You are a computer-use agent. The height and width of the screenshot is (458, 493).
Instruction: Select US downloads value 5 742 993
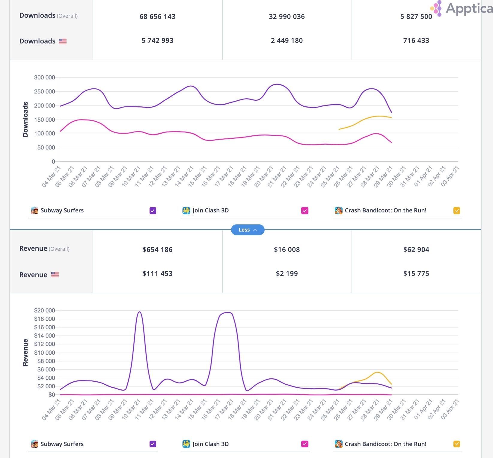[157, 40]
